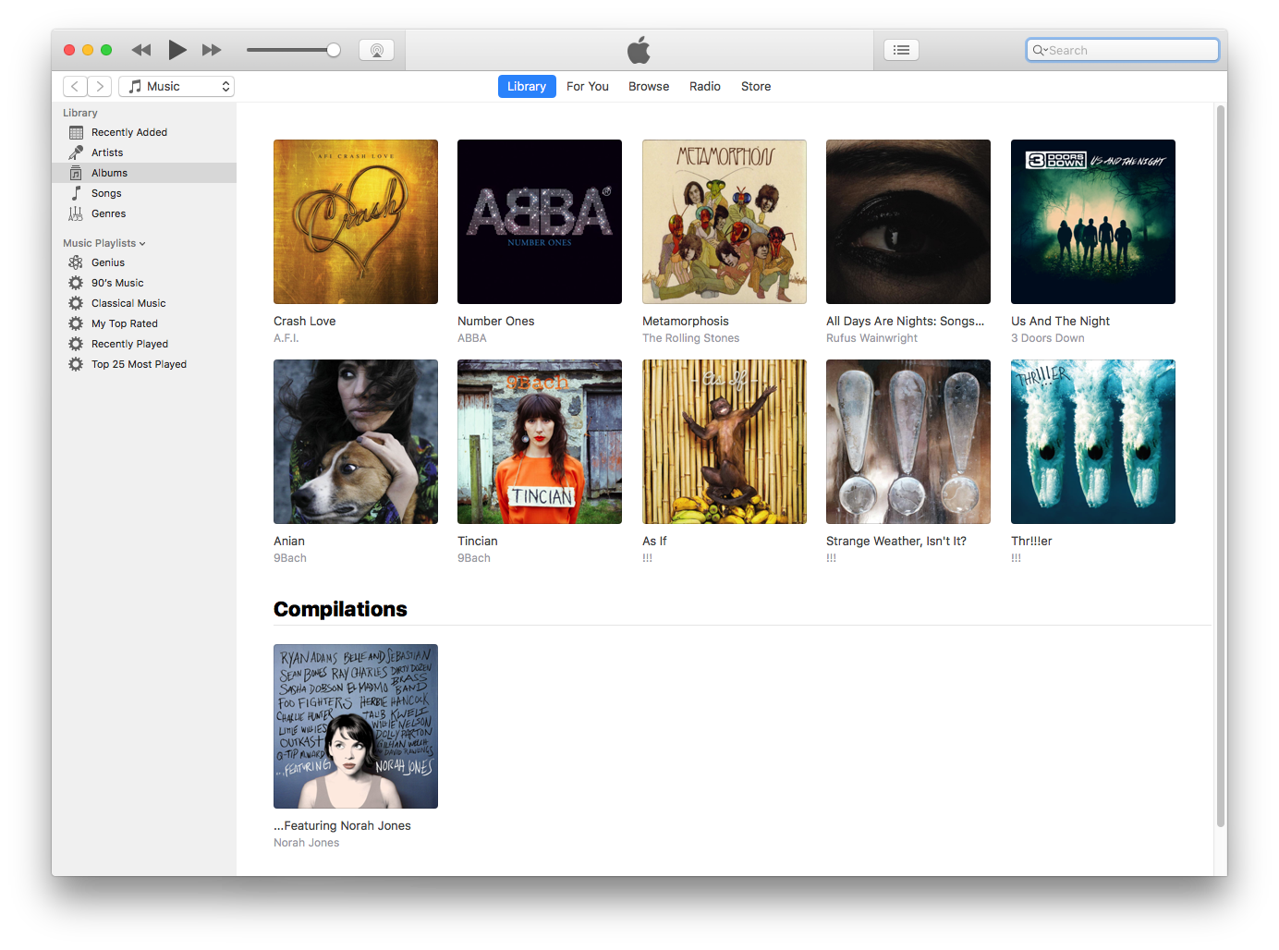Skip forward to next track

pyautogui.click(x=212, y=50)
